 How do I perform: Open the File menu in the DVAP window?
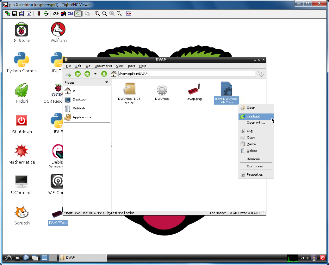point(68,66)
